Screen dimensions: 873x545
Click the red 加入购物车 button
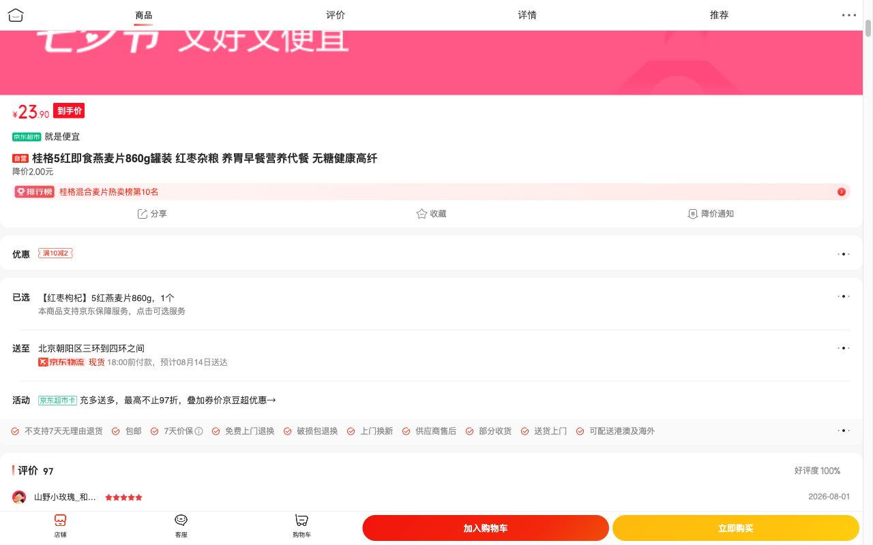click(x=486, y=528)
